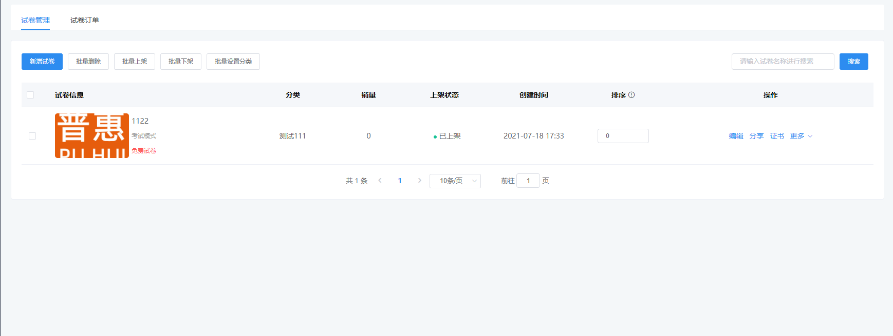Check the box for exam 1122
The image size is (893, 336).
32,136
